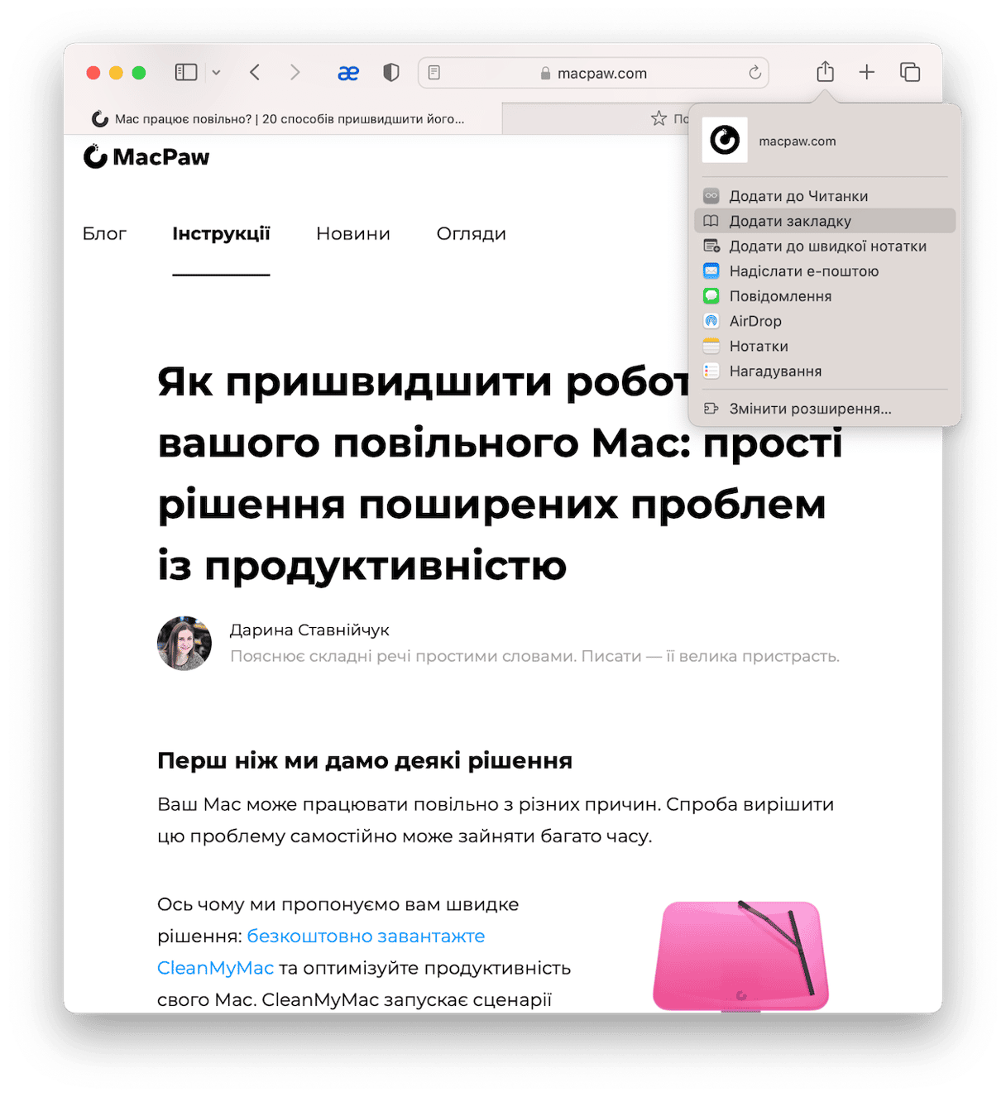Open a new tab with plus icon
The height and width of the screenshot is (1097, 1006).
(866, 72)
